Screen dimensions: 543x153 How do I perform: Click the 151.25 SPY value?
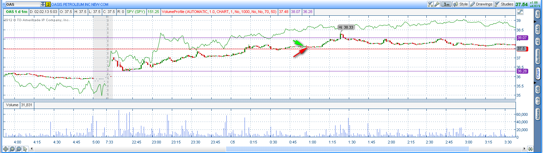153,12
